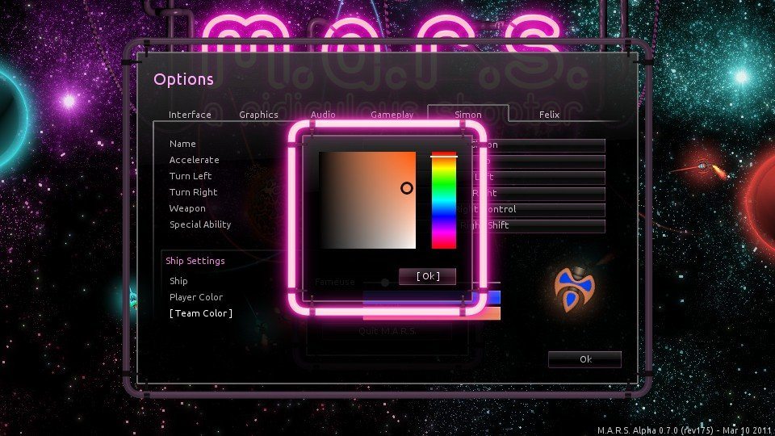Click the circular color selector handle
The height and width of the screenshot is (436, 775).
(407, 188)
